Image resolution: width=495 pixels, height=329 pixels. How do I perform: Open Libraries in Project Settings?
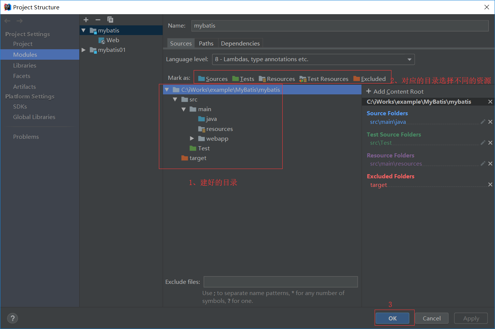pyautogui.click(x=25, y=65)
